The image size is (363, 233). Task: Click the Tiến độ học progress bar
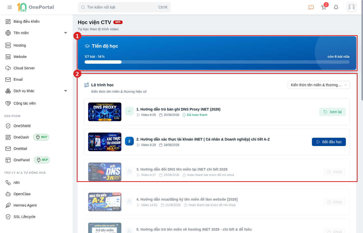(x=217, y=62)
